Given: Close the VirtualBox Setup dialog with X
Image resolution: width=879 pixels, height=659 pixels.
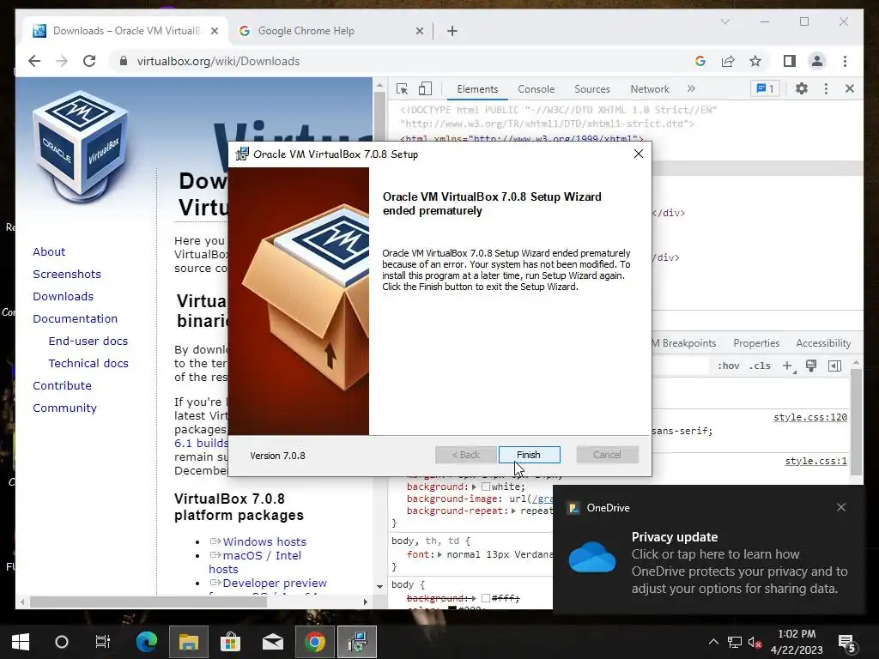Looking at the screenshot, I should point(638,154).
